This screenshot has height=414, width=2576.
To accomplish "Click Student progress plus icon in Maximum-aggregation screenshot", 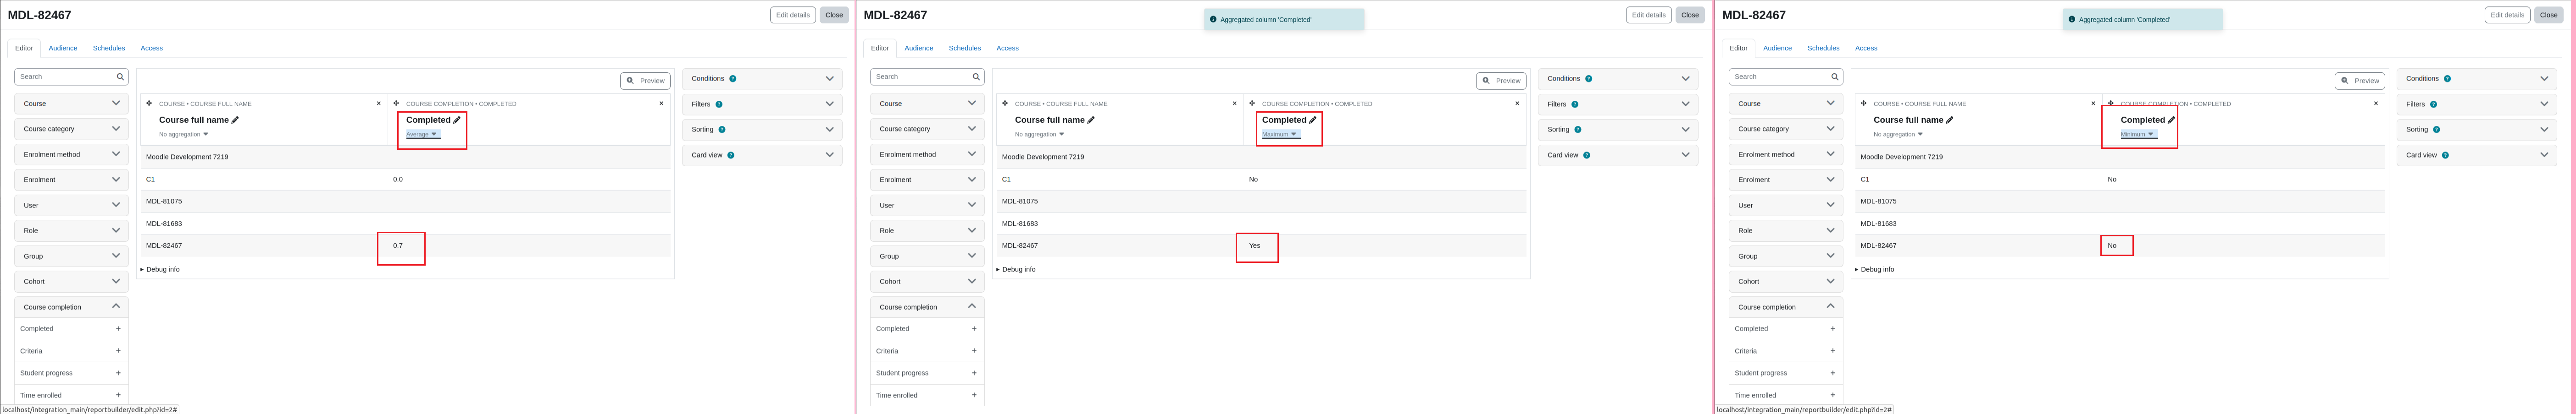I will point(974,373).
